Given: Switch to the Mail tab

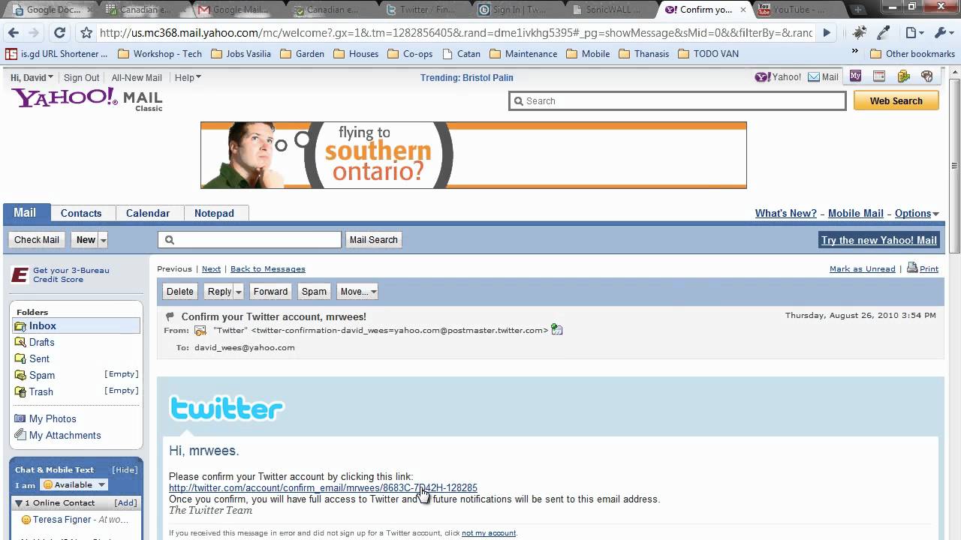Looking at the screenshot, I should click(25, 213).
